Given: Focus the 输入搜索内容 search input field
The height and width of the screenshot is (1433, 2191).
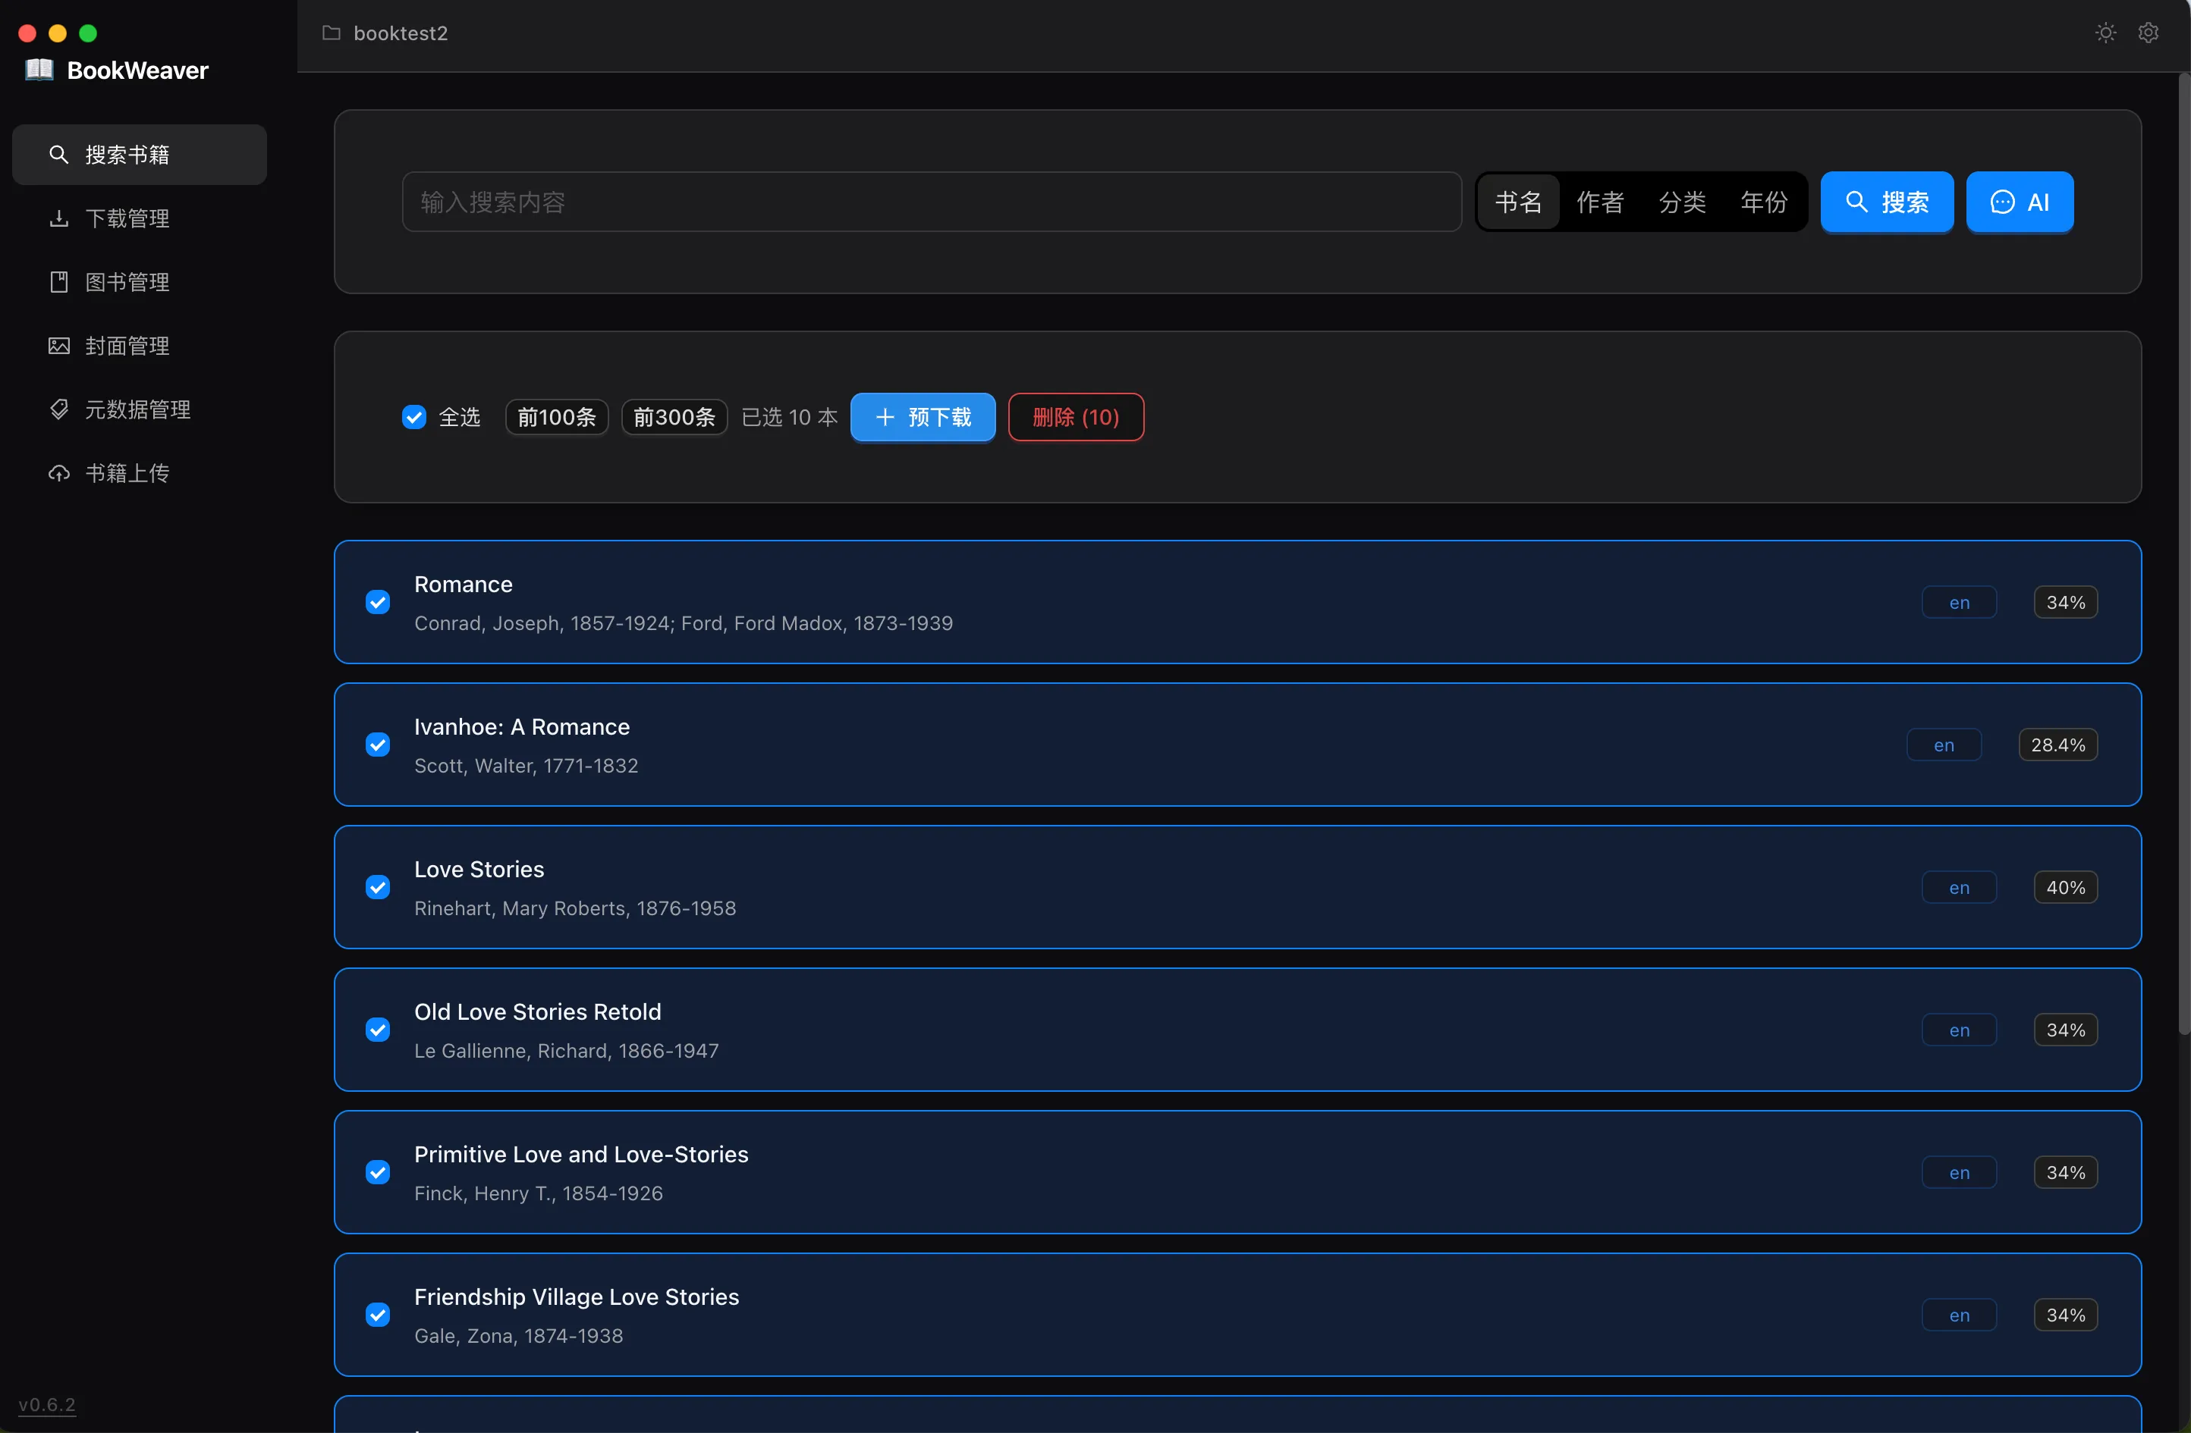Looking at the screenshot, I should [930, 202].
